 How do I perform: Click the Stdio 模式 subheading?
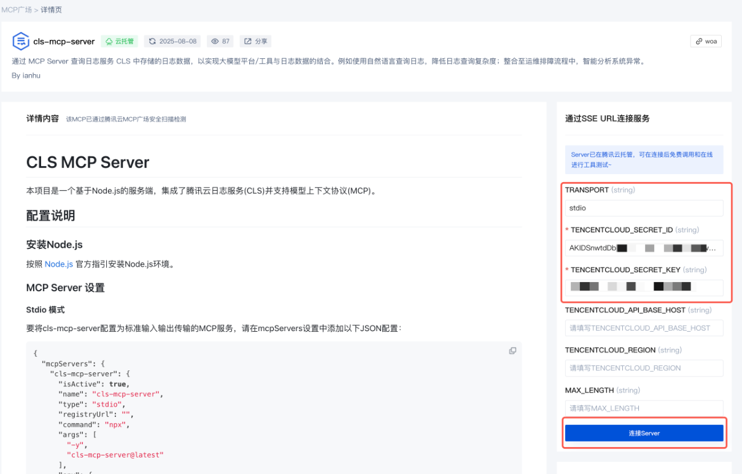click(x=45, y=310)
